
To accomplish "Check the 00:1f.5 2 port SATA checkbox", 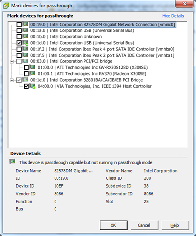I will 19,55.
